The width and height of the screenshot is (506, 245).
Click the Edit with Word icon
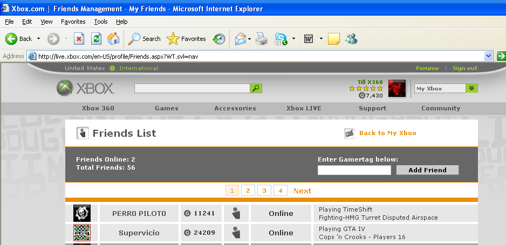[x=309, y=39]
